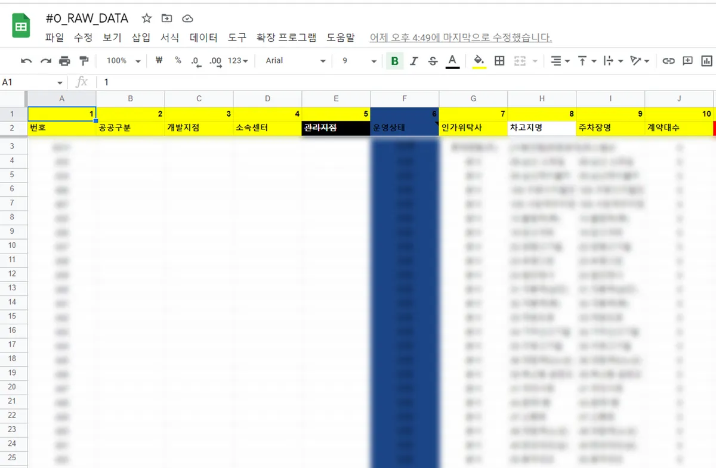
Task: Open the 보기 menu
Action: 112,38
